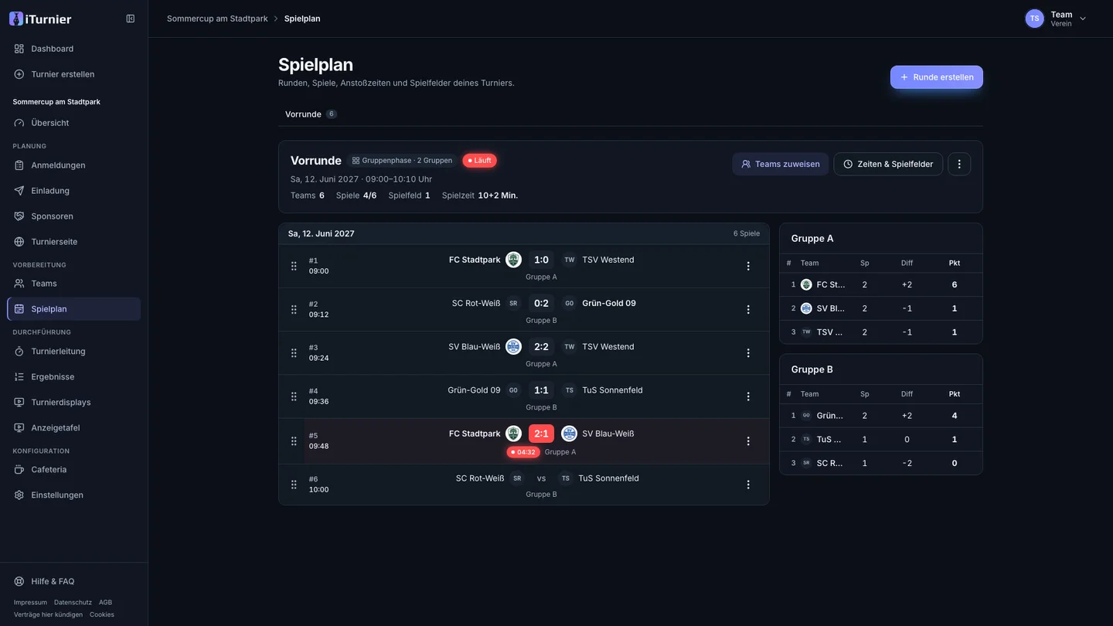
Task: Click Teams zuweisen button
Action: [781, 164]
